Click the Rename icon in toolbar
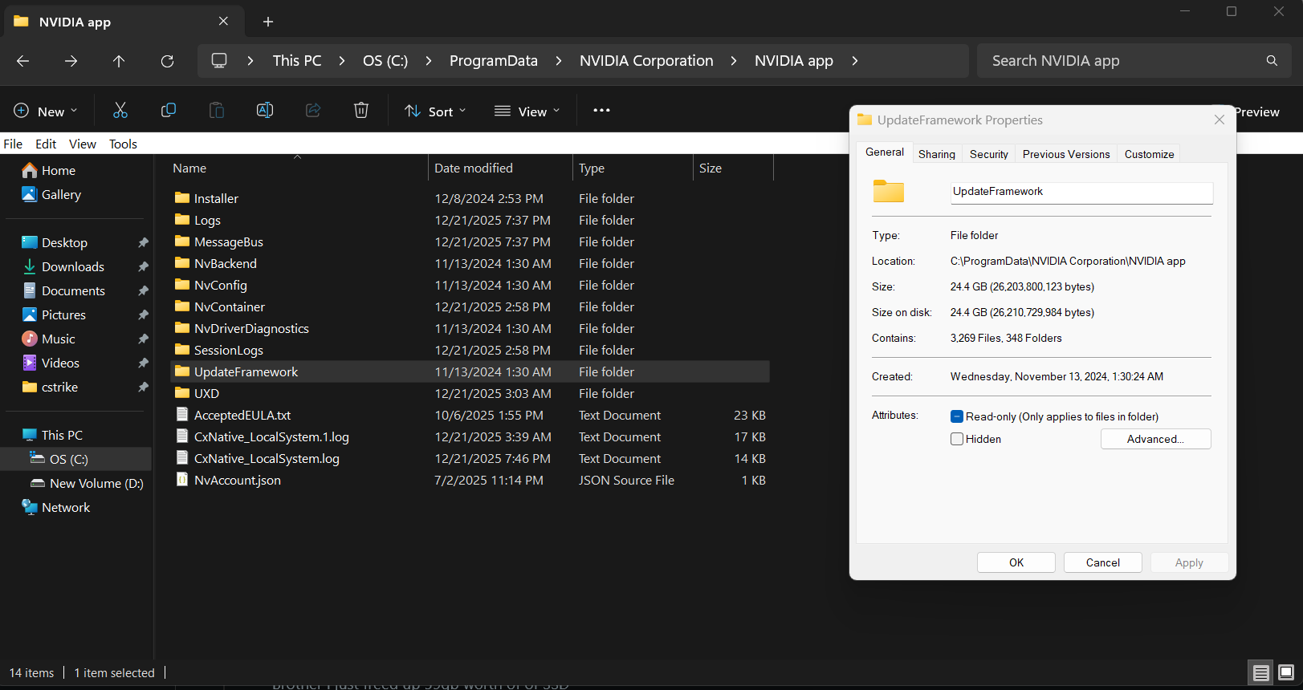1303x690 pixels. coord(265,111)
